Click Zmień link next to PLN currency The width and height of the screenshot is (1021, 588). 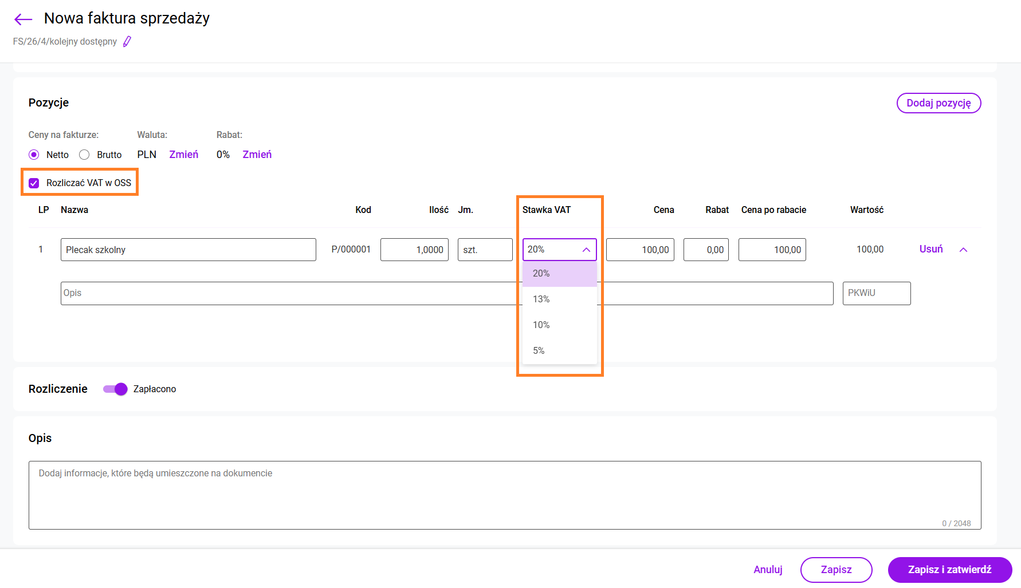click(183, 155)
